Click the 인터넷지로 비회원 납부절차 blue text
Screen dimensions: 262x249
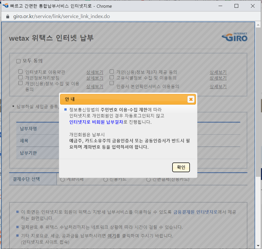click(x=96, y=122)
